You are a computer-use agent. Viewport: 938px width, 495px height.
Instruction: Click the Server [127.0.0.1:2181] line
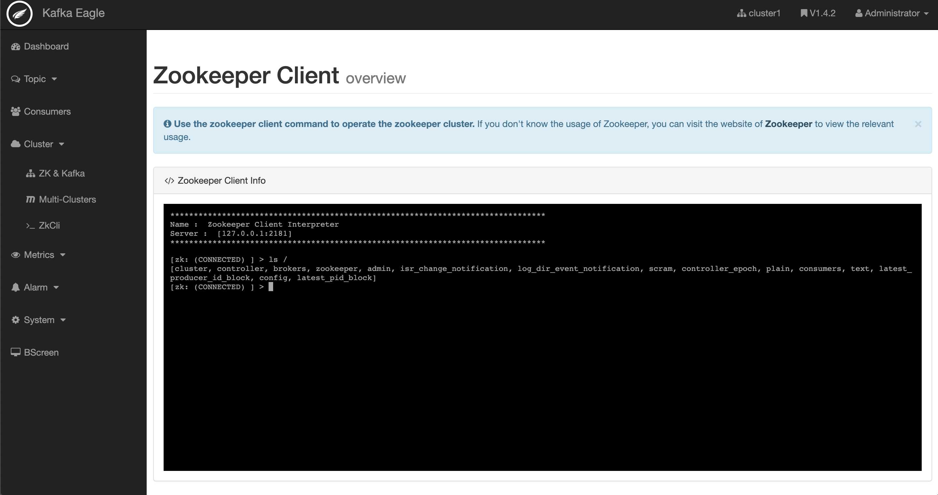coord(231,233)
